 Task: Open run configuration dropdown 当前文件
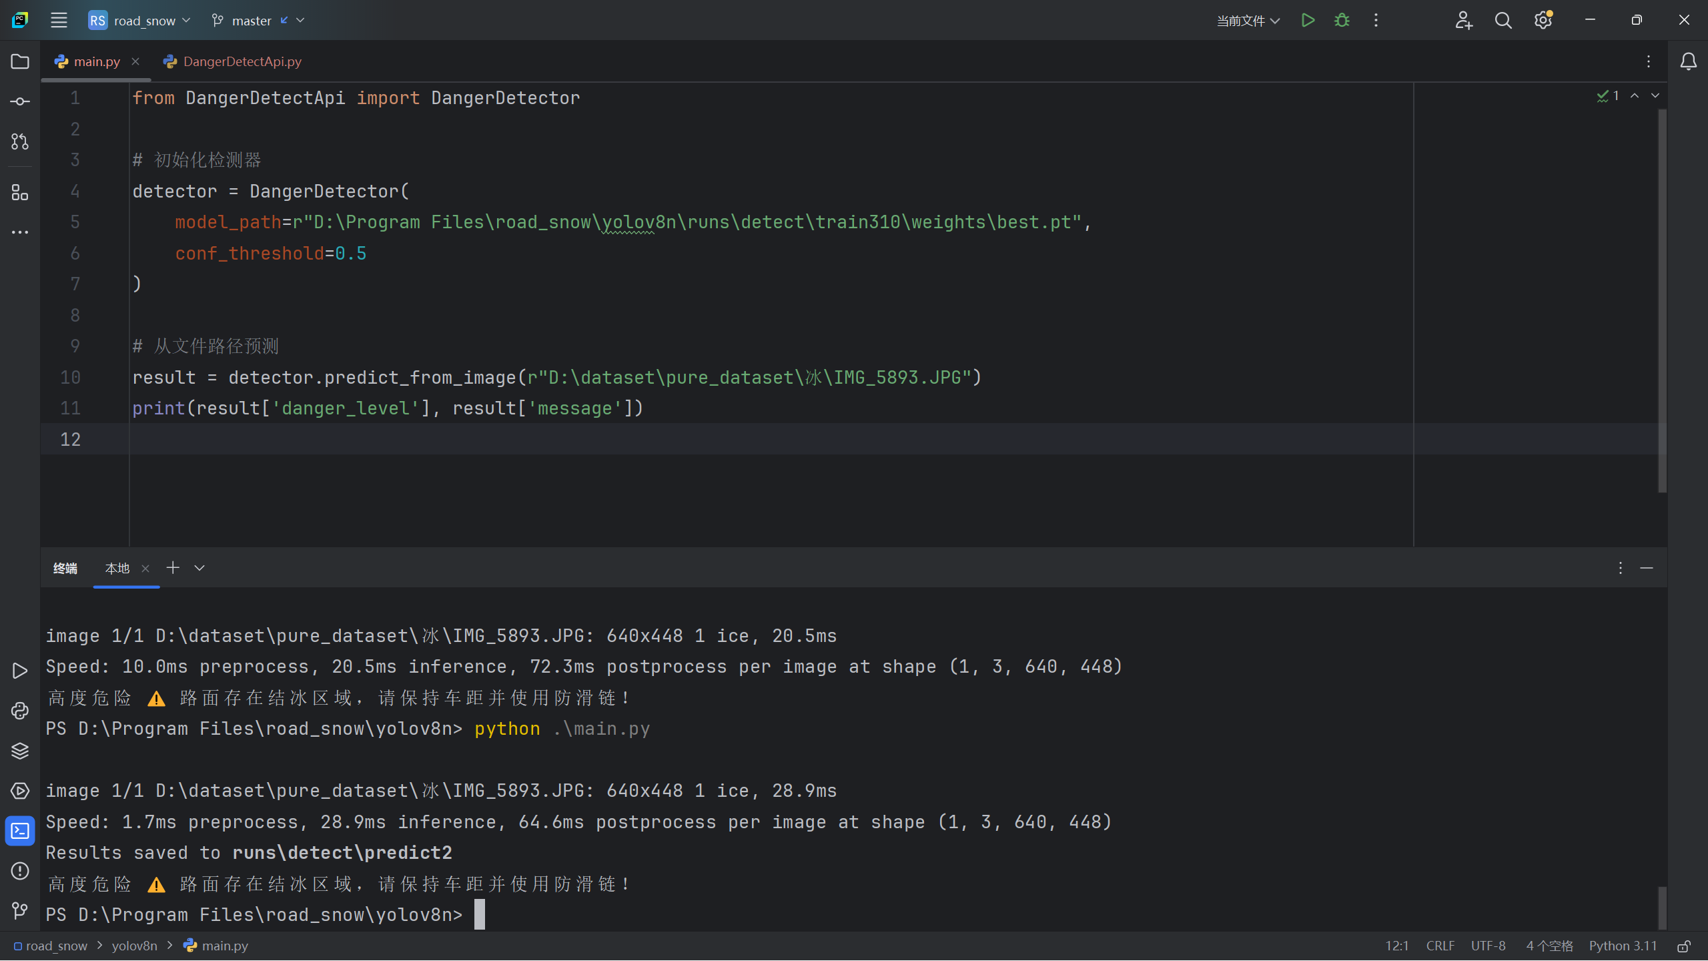[1248, 21]
